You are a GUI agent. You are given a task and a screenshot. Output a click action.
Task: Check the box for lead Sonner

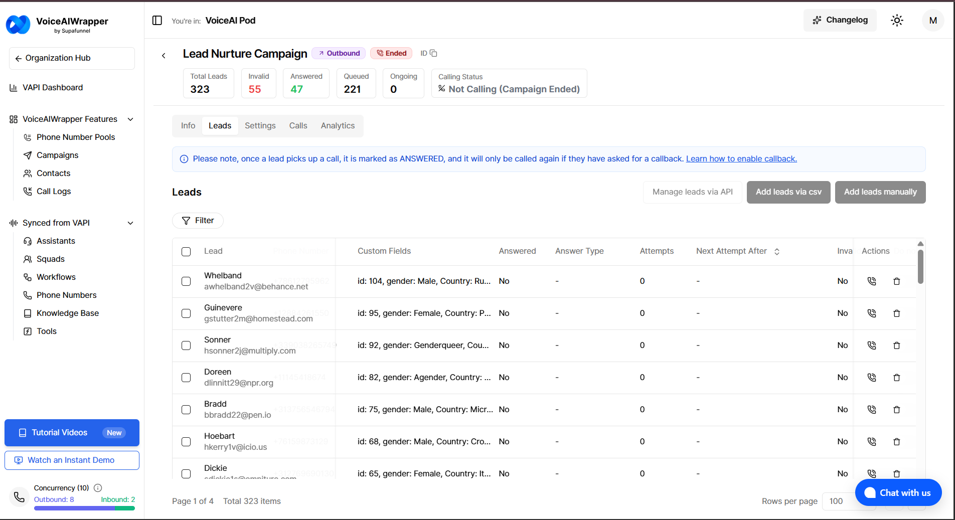[186, 345]
